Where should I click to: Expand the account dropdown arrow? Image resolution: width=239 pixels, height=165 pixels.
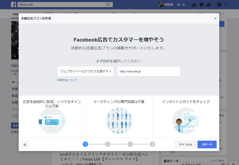[x=226, y=4]
